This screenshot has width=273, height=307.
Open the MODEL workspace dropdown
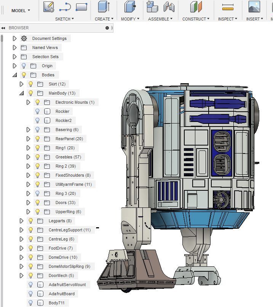coord(21,11)
